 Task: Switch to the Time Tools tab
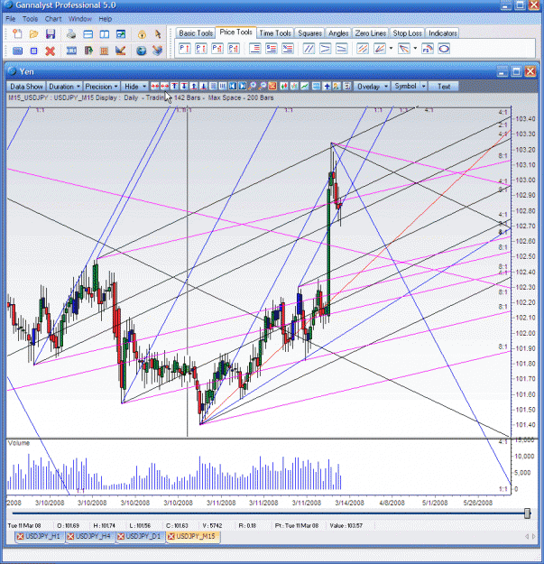[275, 33]
